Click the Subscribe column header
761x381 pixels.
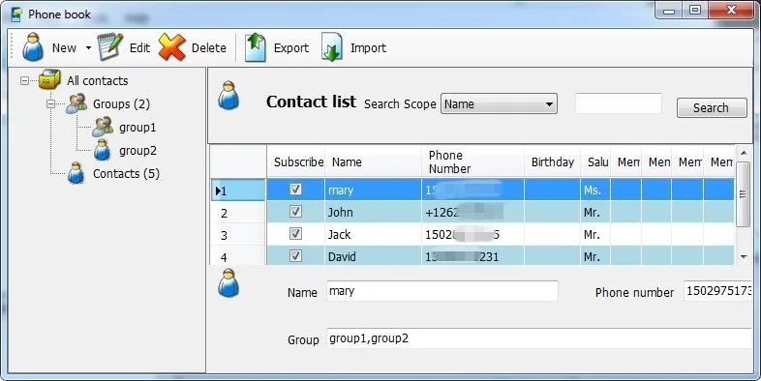[x=296, y=161]
